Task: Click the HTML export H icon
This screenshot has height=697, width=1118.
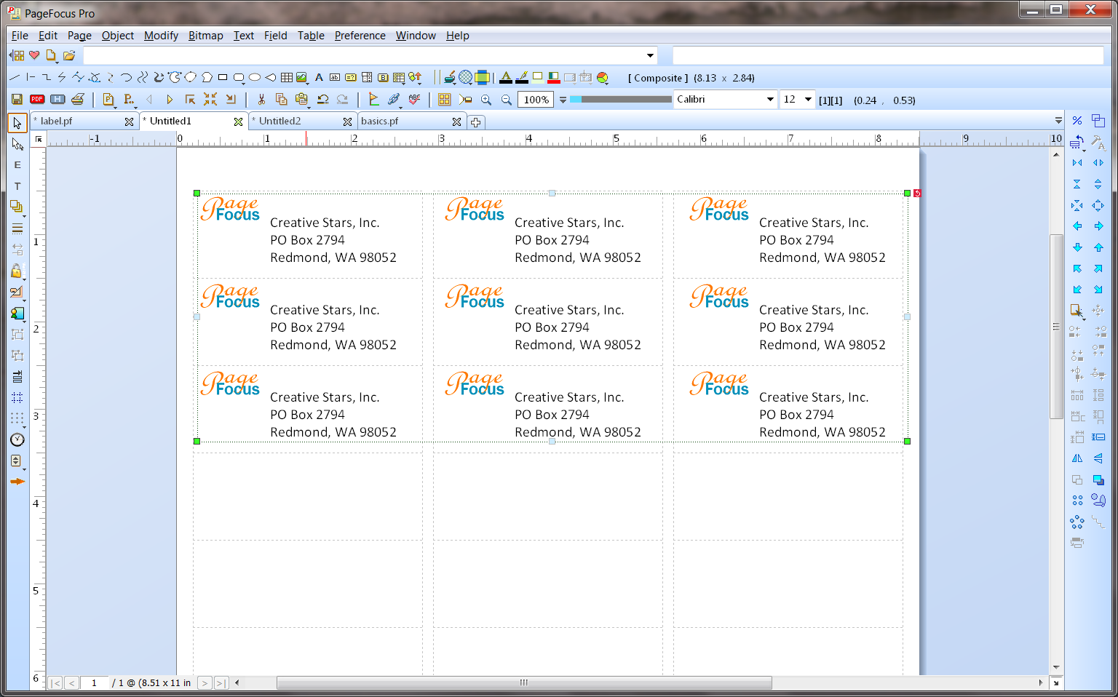Action: pos(58,100)
